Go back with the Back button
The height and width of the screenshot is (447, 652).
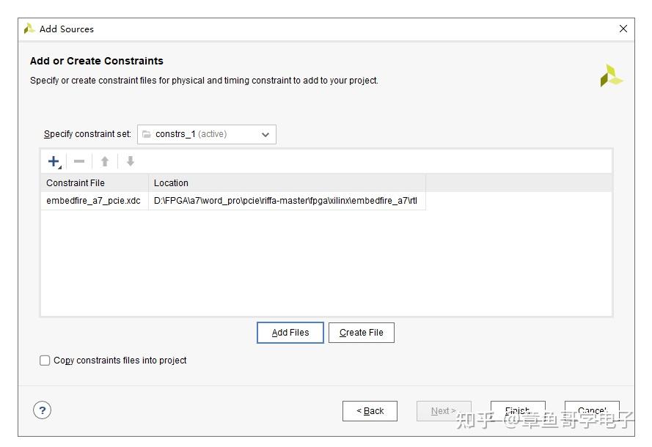pos(370,411)
